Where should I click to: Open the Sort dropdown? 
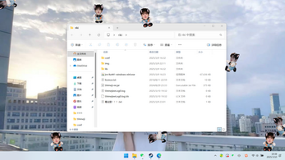tap(149, 45)
